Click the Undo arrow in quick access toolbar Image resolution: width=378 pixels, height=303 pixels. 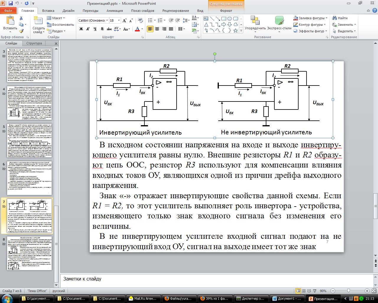pyautogui.click(x=17, y=3)
